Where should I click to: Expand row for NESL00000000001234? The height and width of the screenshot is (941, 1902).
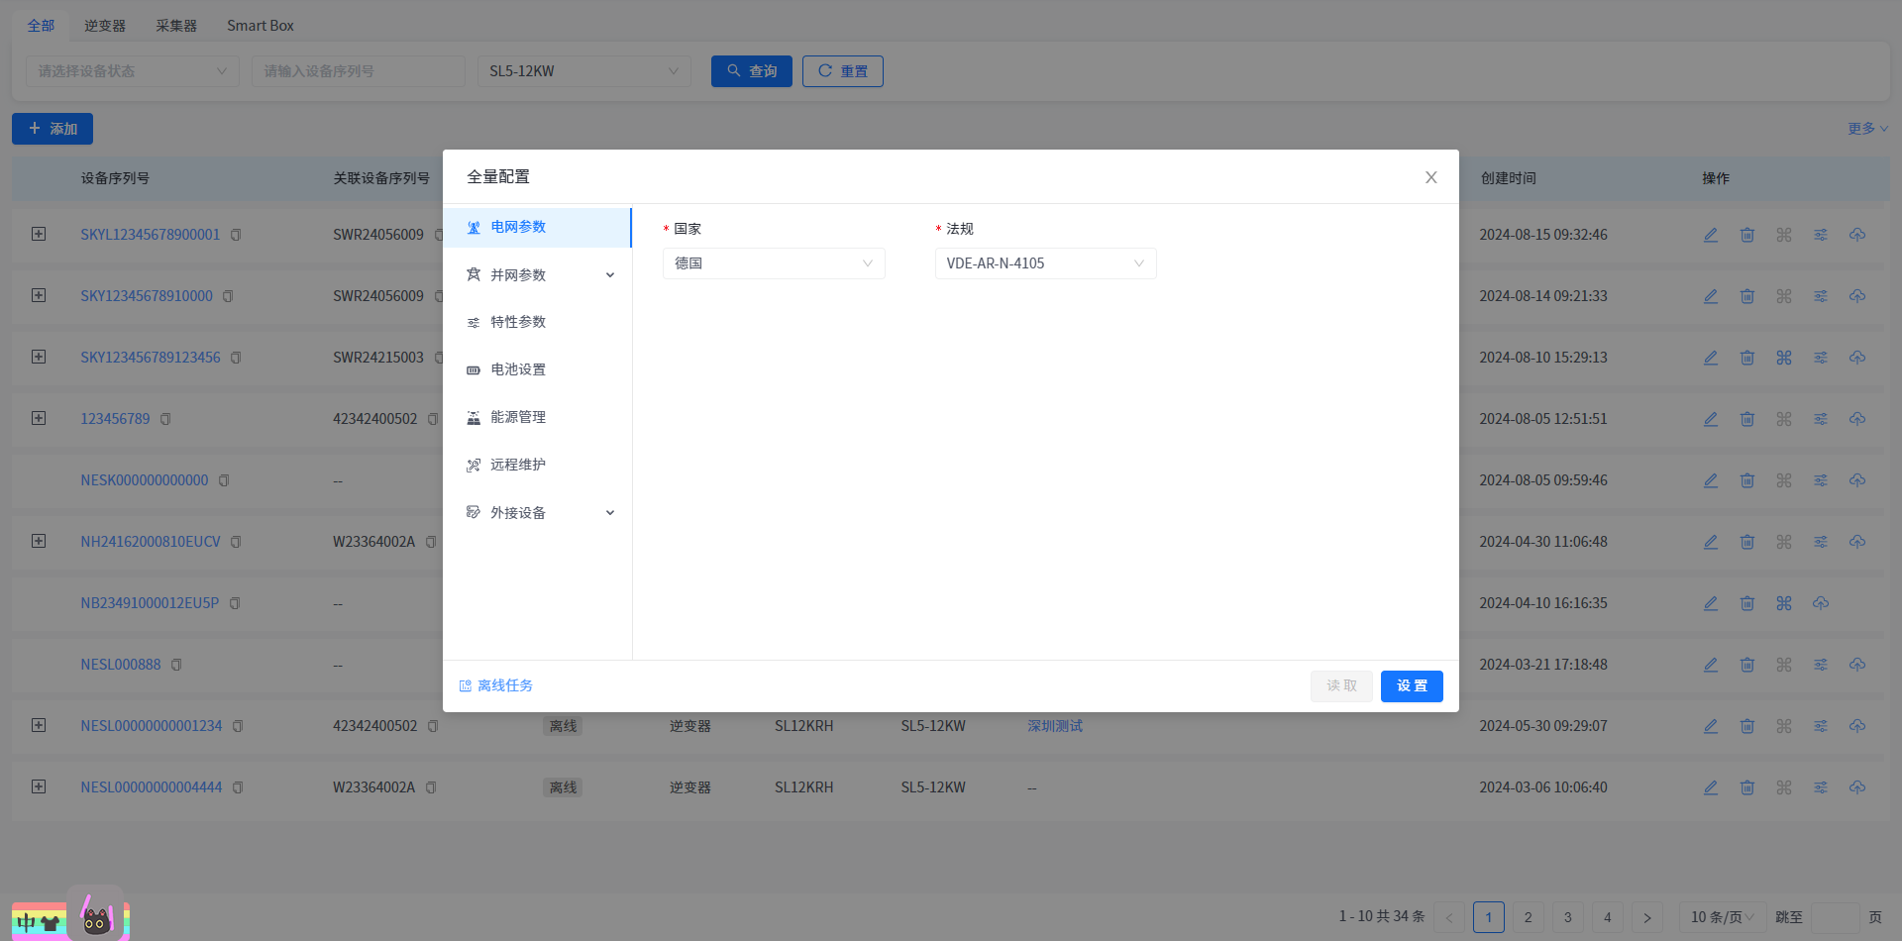(x=39, y=725)
